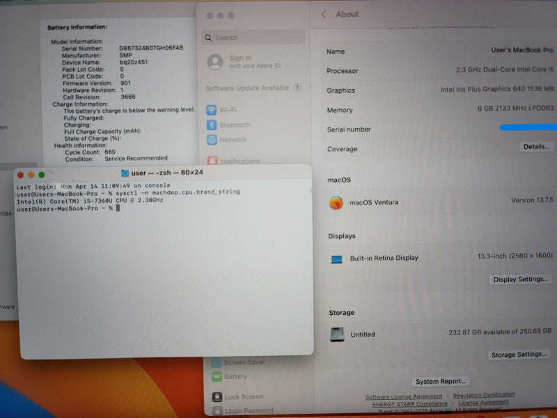This screenshot has height=418, width=557.
Task: Click Cell Revision 3666 value
Action: [x=128, y=97]
